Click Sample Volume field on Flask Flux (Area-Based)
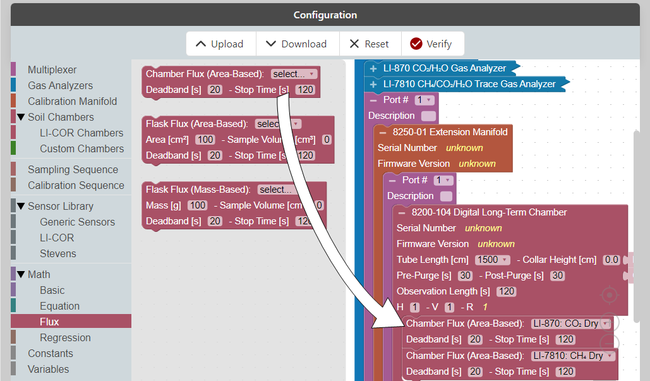 point(327,140)
